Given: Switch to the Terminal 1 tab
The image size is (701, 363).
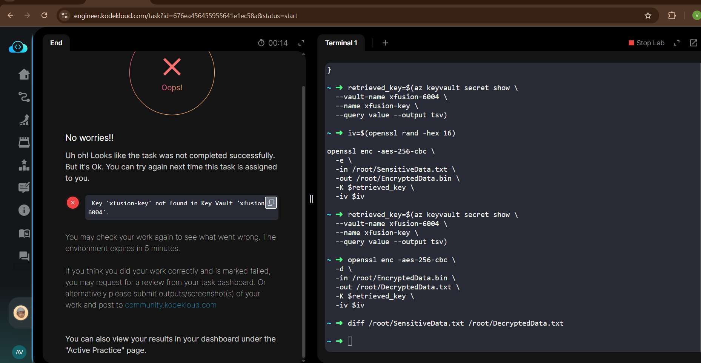Looking at the screenshot, I should pos(341,43).
